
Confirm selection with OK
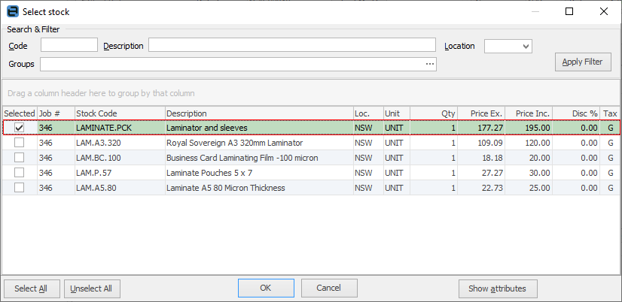(x=265, y=288)
